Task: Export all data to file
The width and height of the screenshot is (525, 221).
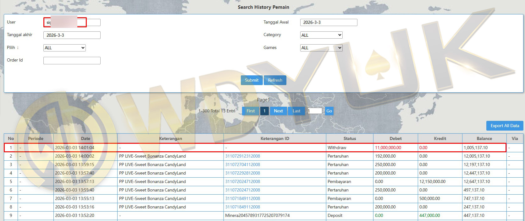Action: click(505, 126)
